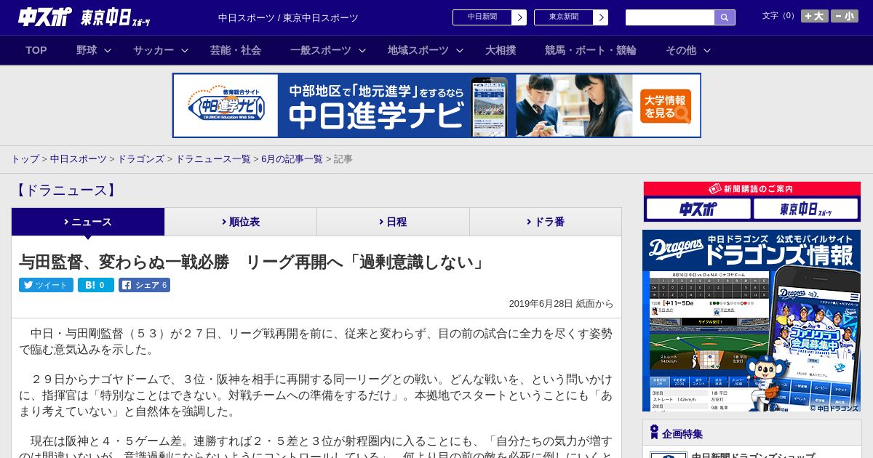
Task: Decrease text size with 小 button
Action: pos(845,16)
